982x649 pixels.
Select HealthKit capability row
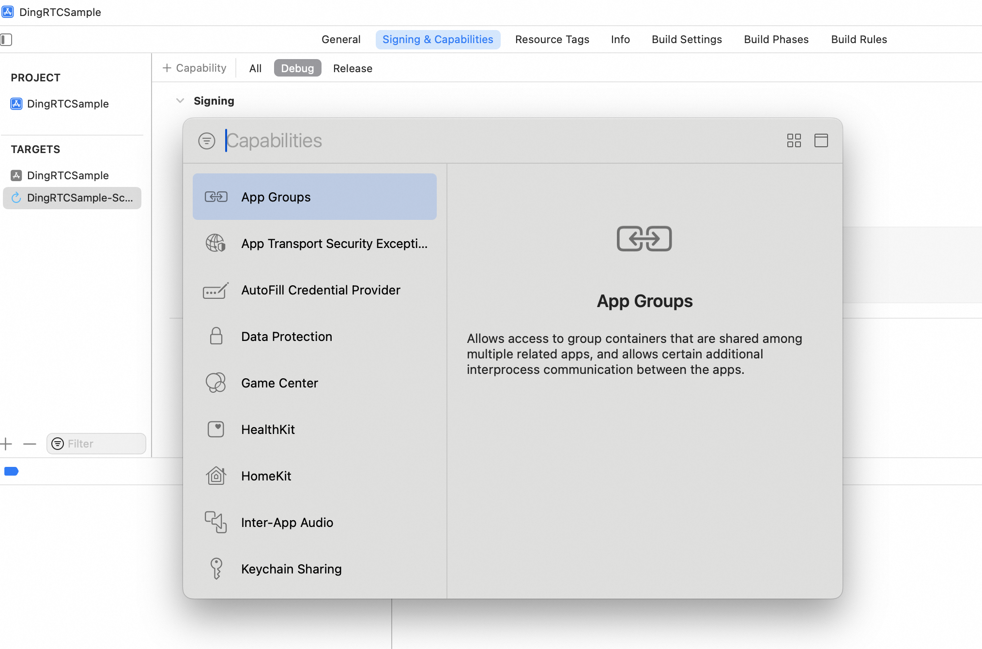315,429
